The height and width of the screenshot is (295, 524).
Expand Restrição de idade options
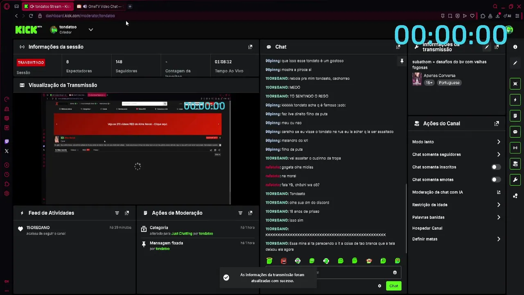pyautogui.click(x=499, y=205)
